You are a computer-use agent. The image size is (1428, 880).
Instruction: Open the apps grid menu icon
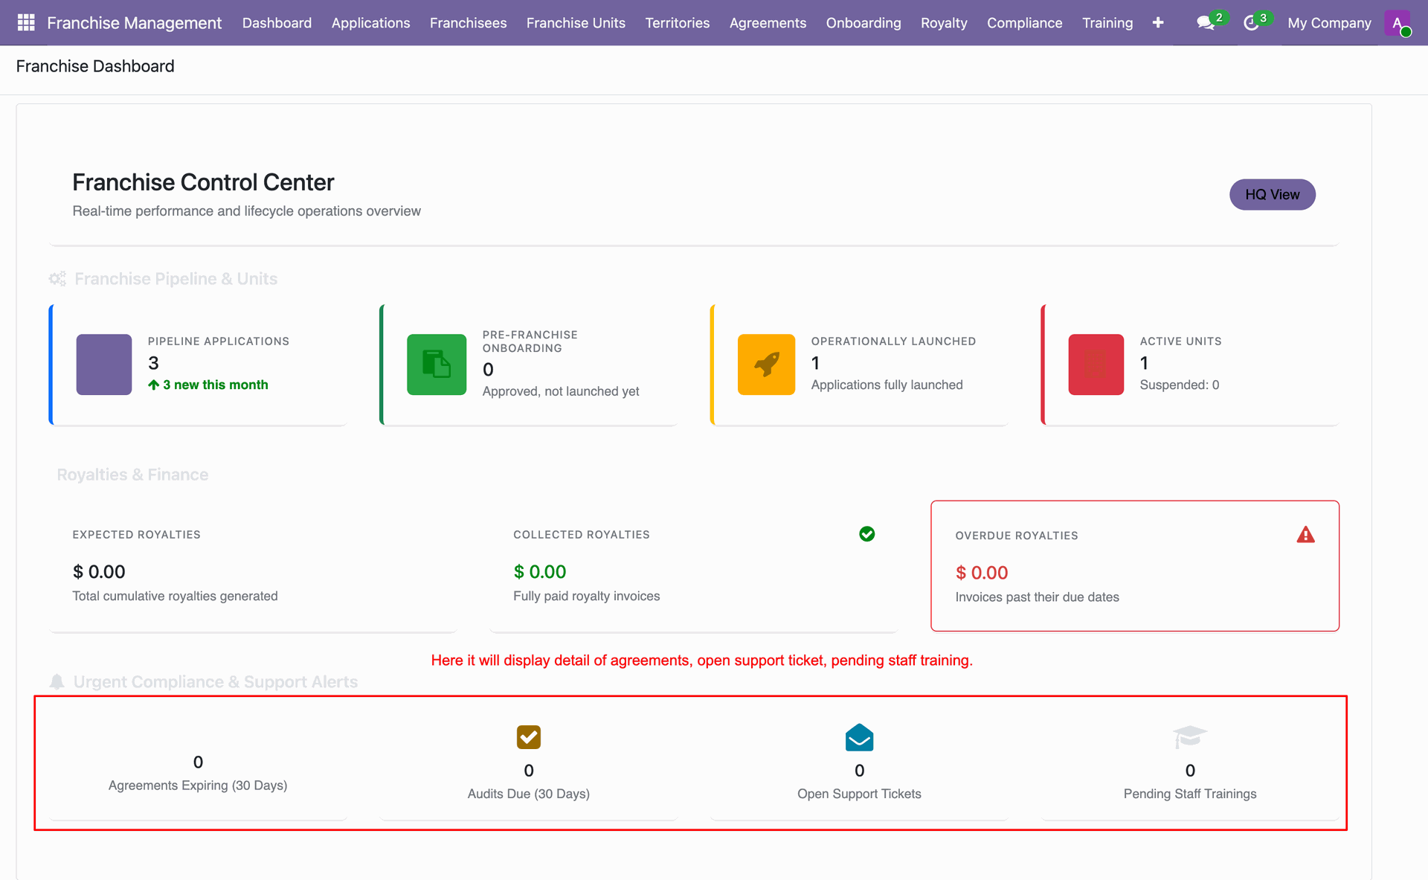point(26,22)
